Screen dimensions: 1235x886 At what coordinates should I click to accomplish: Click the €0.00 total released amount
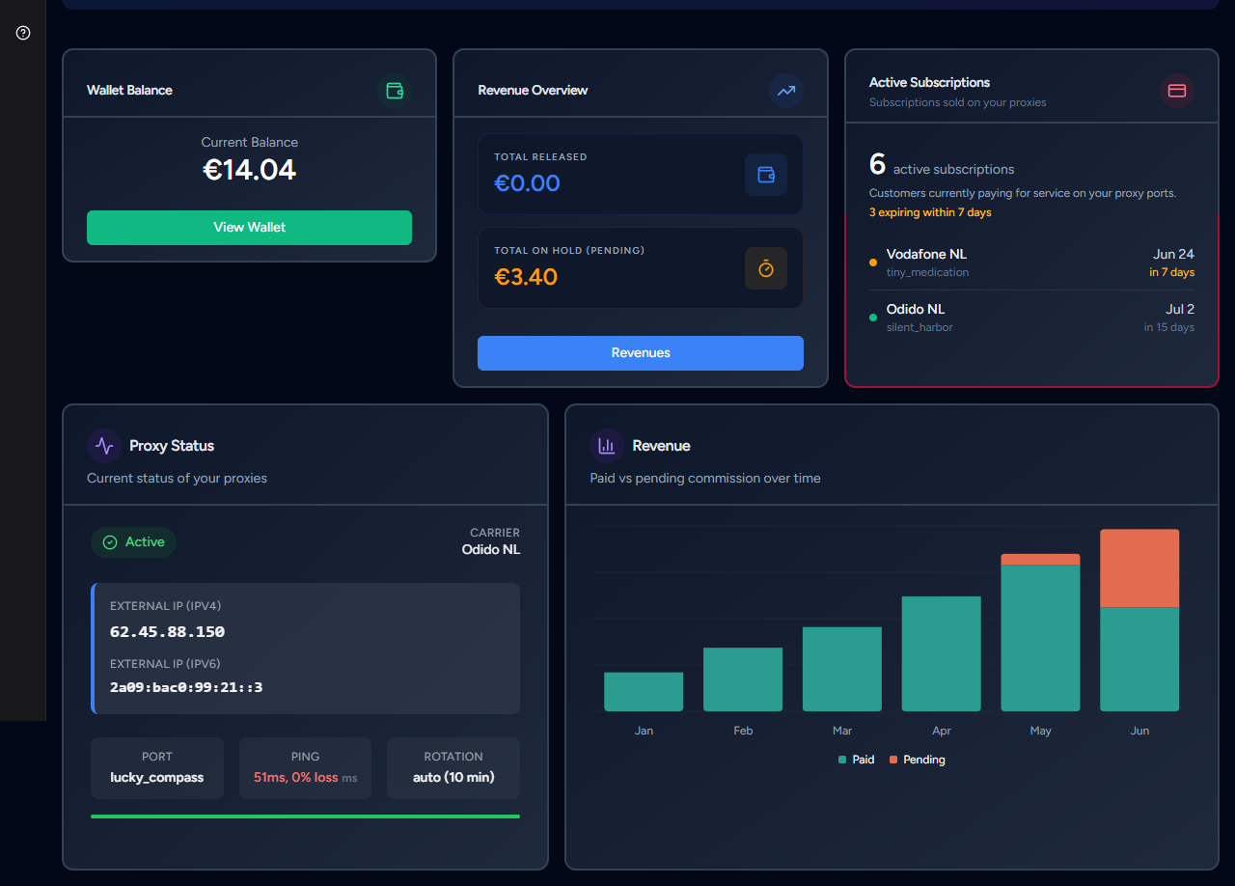click(527, 183)
